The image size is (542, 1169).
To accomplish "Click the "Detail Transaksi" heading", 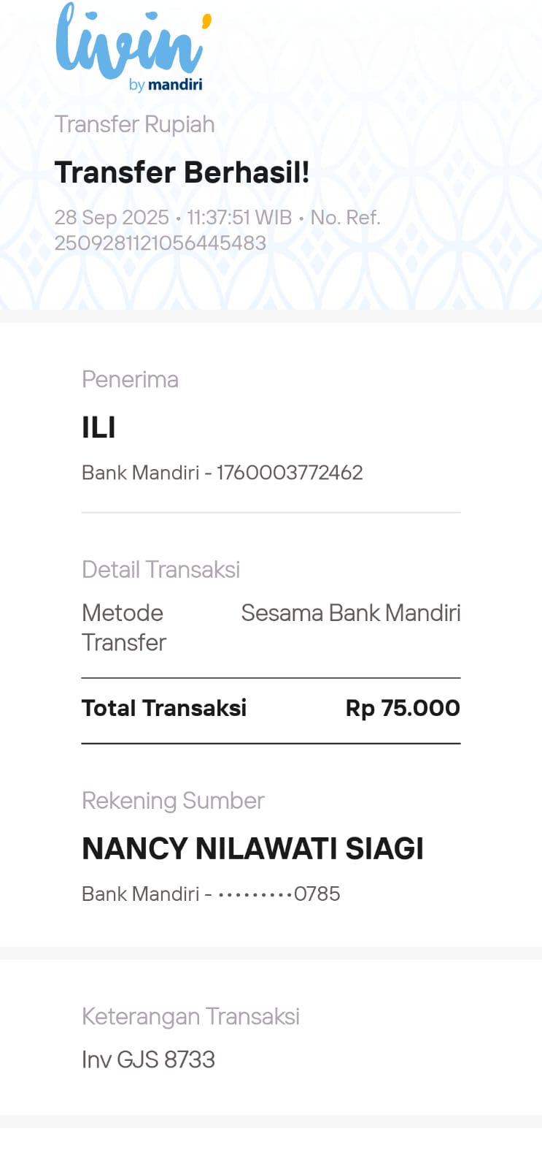I will click(x=160, y=569).
